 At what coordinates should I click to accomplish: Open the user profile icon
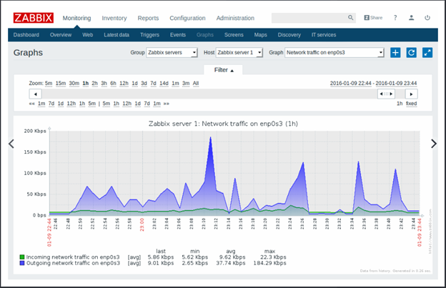coord(411,18)
